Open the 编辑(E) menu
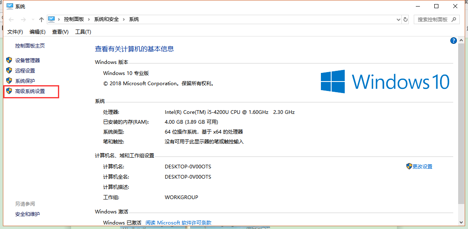 coord(38,32)
